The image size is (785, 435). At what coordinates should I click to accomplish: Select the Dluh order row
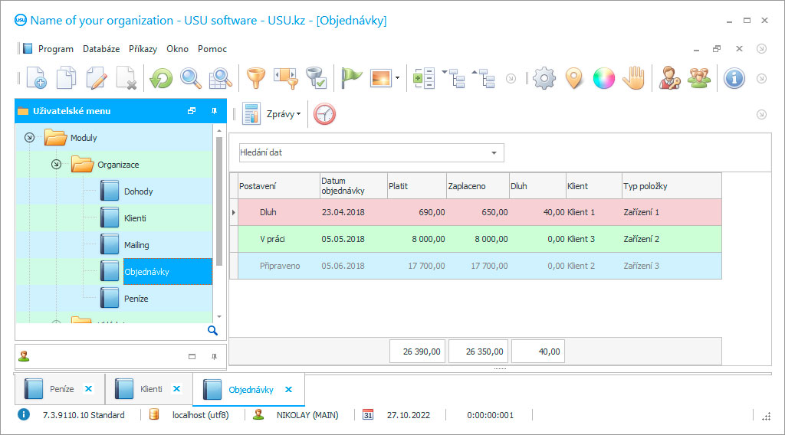479,212
